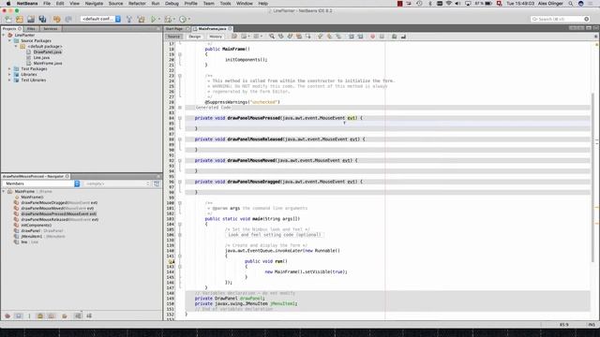Expand the Generated Code fold
Screen dimensions: 600x337
click(180, 108)
